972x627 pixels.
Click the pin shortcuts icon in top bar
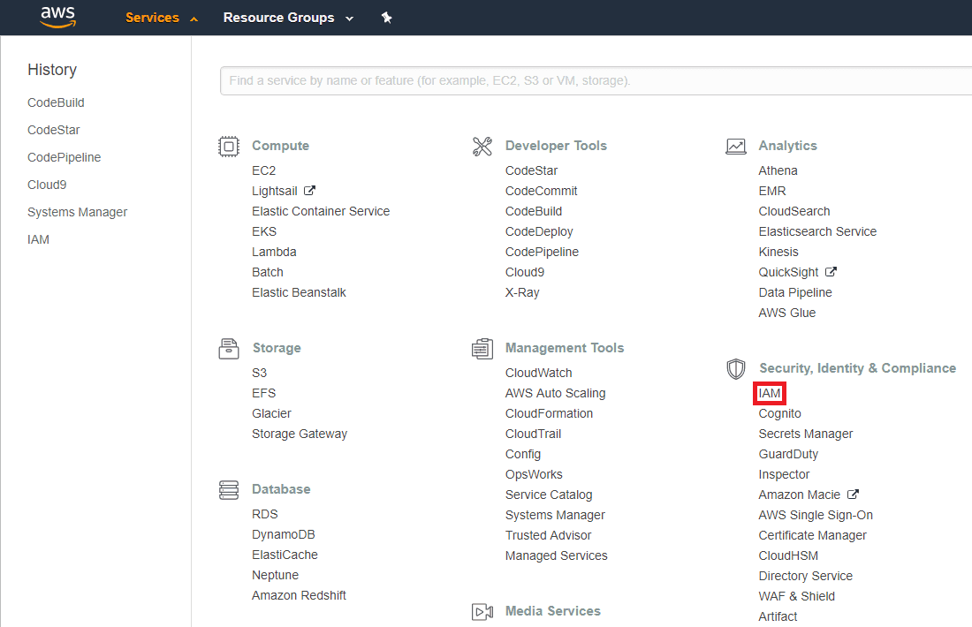point(387,18)
